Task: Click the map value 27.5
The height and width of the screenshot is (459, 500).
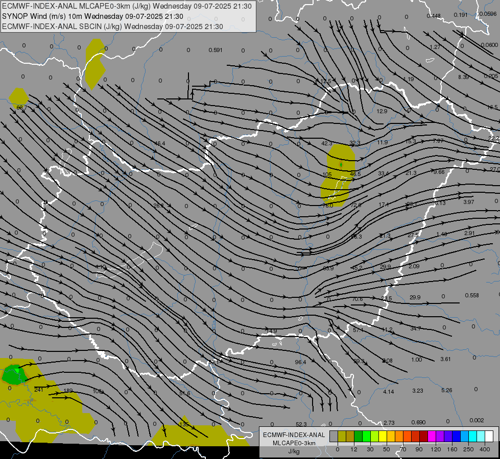Action: click(x=413, y=235)
